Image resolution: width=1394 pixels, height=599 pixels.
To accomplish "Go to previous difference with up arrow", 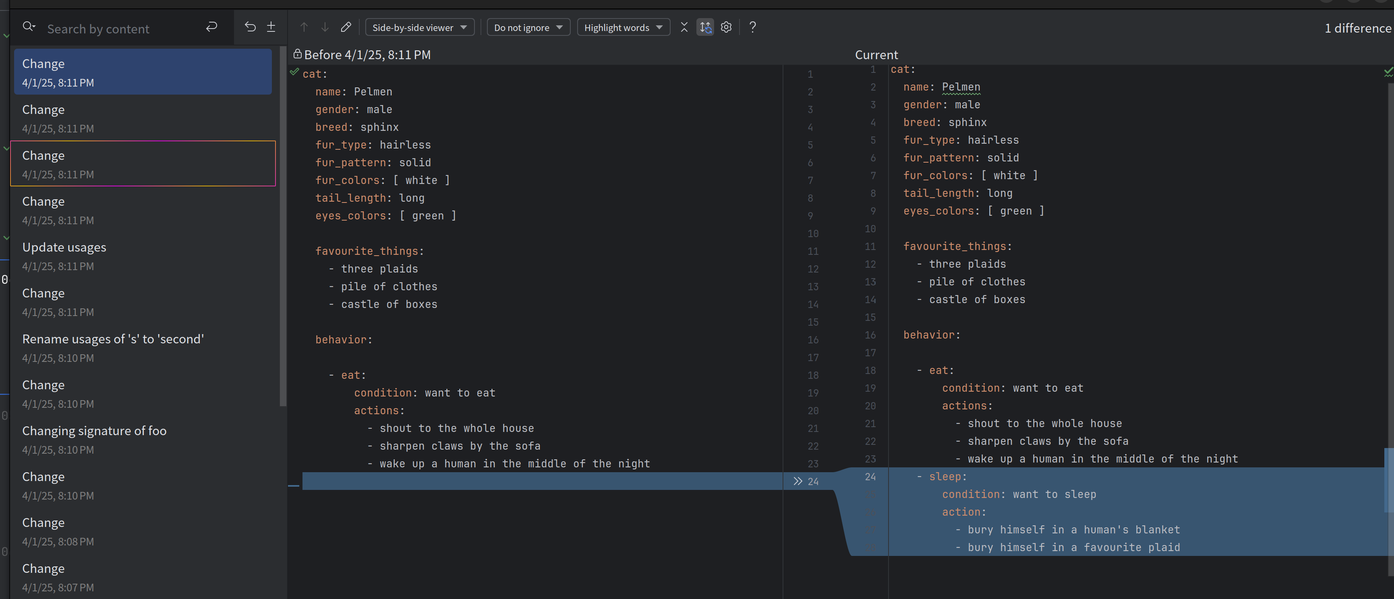I will pos(304,27).
